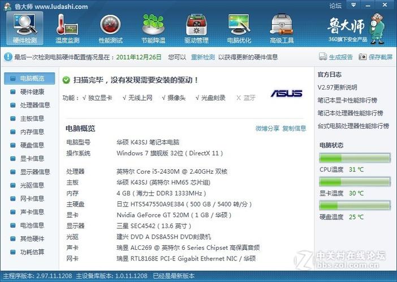Open the 性能测试 performance test
397x282 pixels.
tap(110, 28)
